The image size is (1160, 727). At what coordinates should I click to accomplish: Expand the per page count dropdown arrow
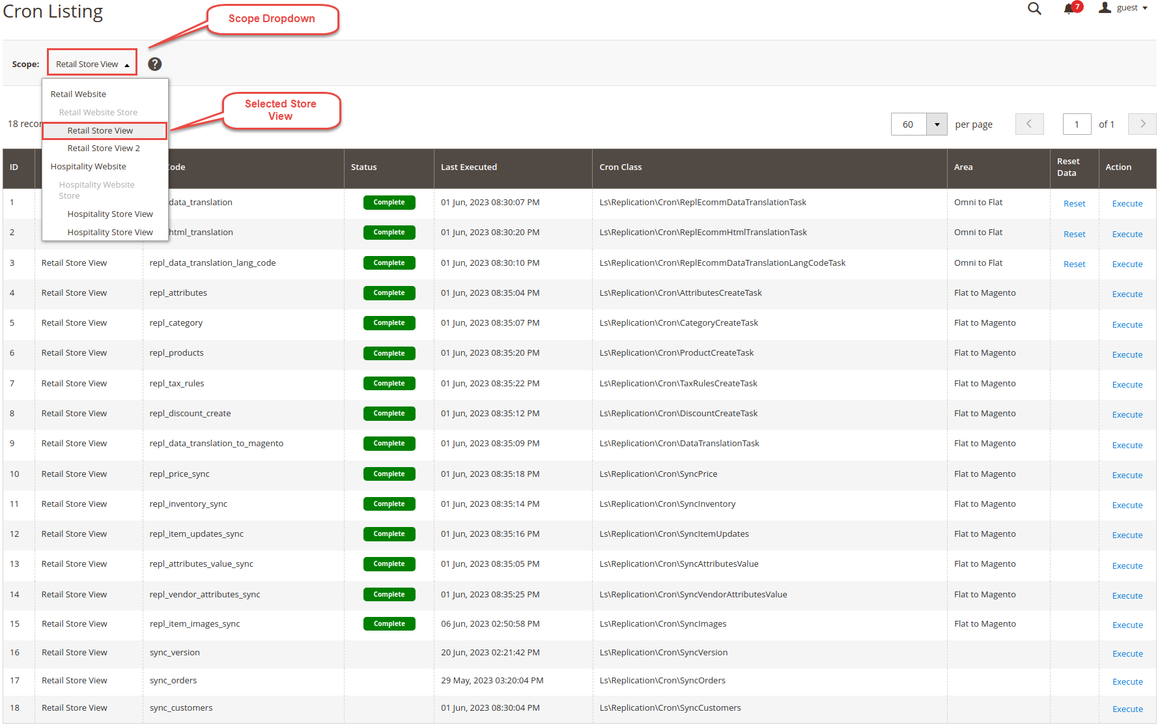pos(937,124)
